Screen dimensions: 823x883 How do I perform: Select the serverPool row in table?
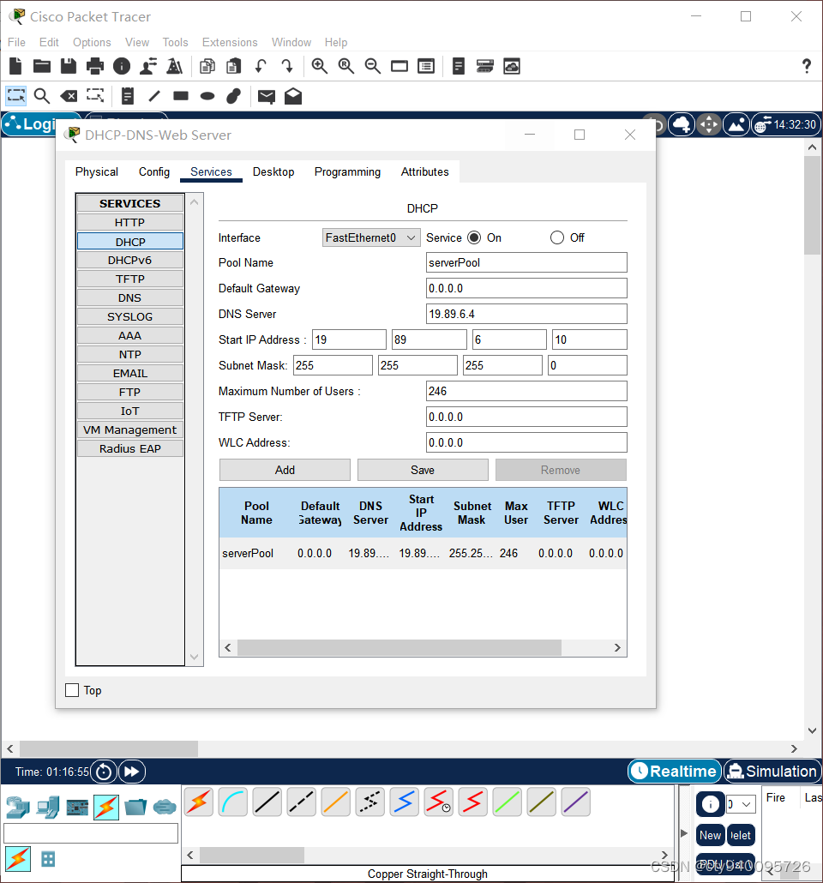(x=423, y=554)
